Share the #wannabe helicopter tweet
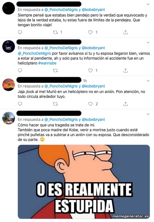 tap(125, 71)
